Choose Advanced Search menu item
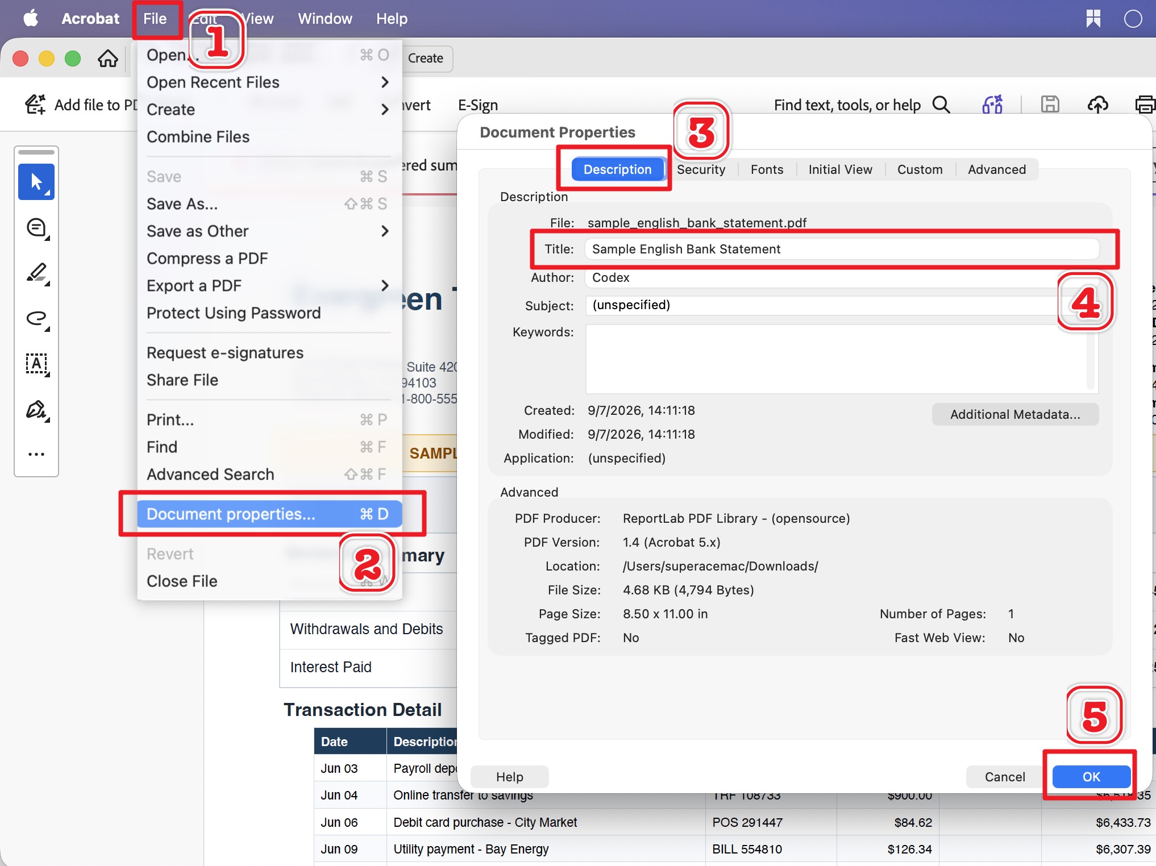This screenshot has height=866, width=1156. click(x=269, y=474)
